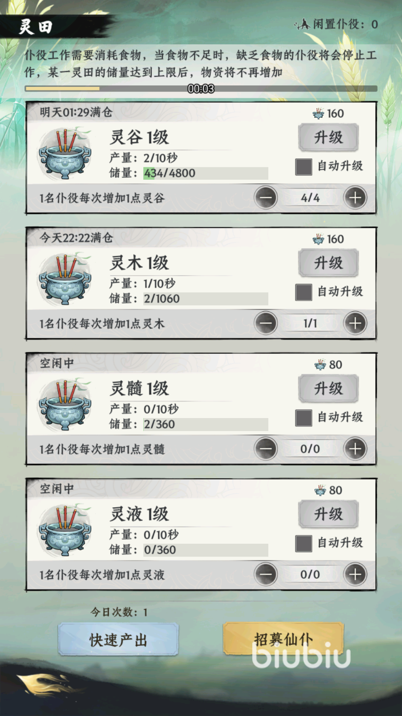402x716 pixels.
Task: Click the 快速产出 button
Action: (x=118, y=639)
